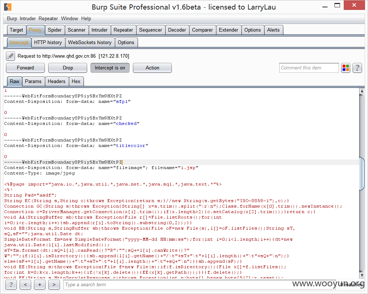Open the Help menu

click(x=86, y=18)
